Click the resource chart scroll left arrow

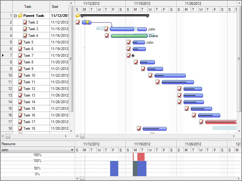77,179
